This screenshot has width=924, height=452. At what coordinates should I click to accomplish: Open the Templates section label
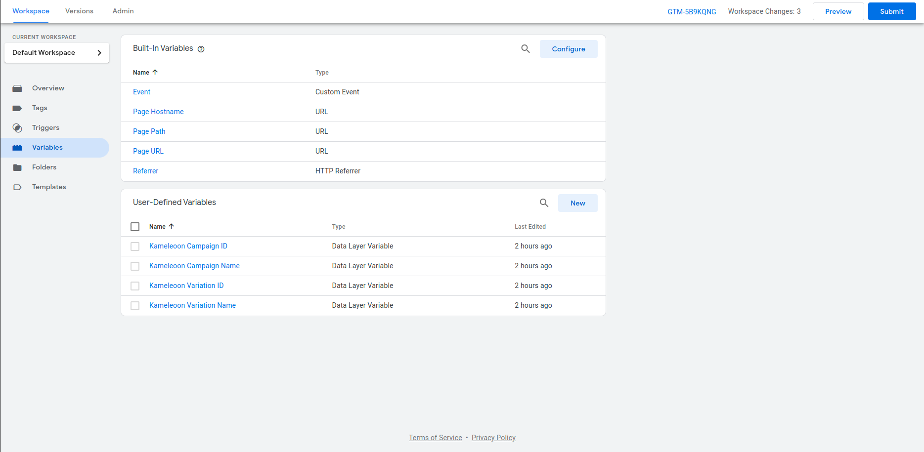[x=49, y=187]
